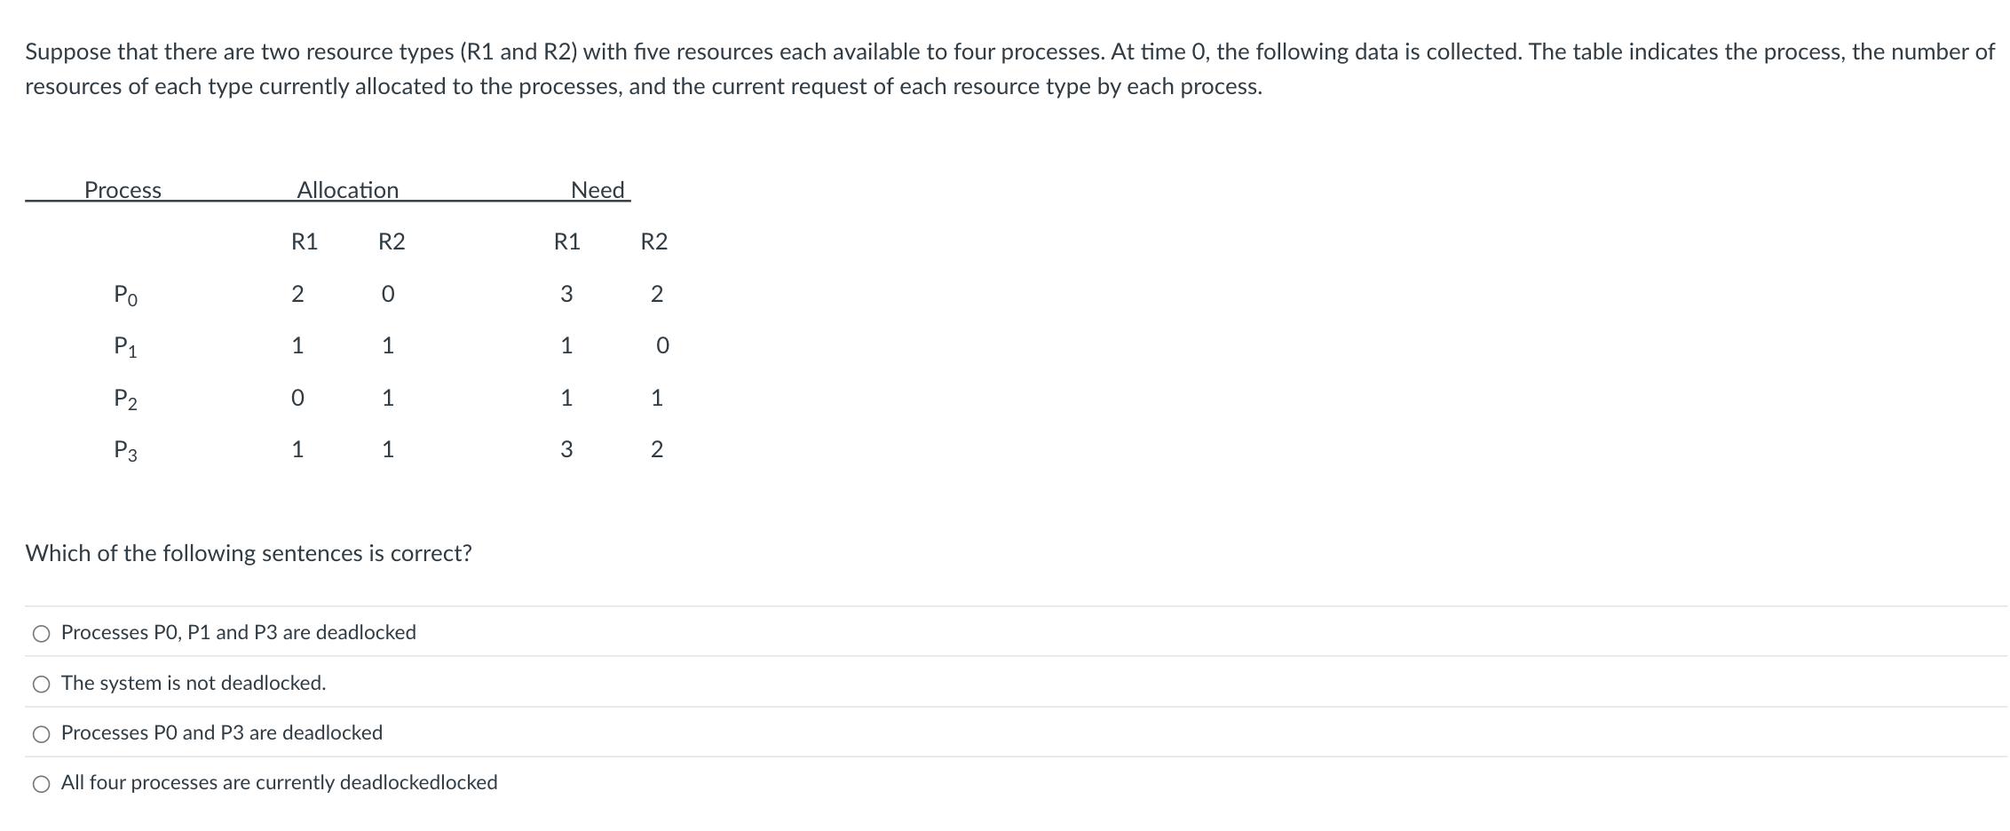
Task: Click the P3 row label in the table
Action: [124, 450]
